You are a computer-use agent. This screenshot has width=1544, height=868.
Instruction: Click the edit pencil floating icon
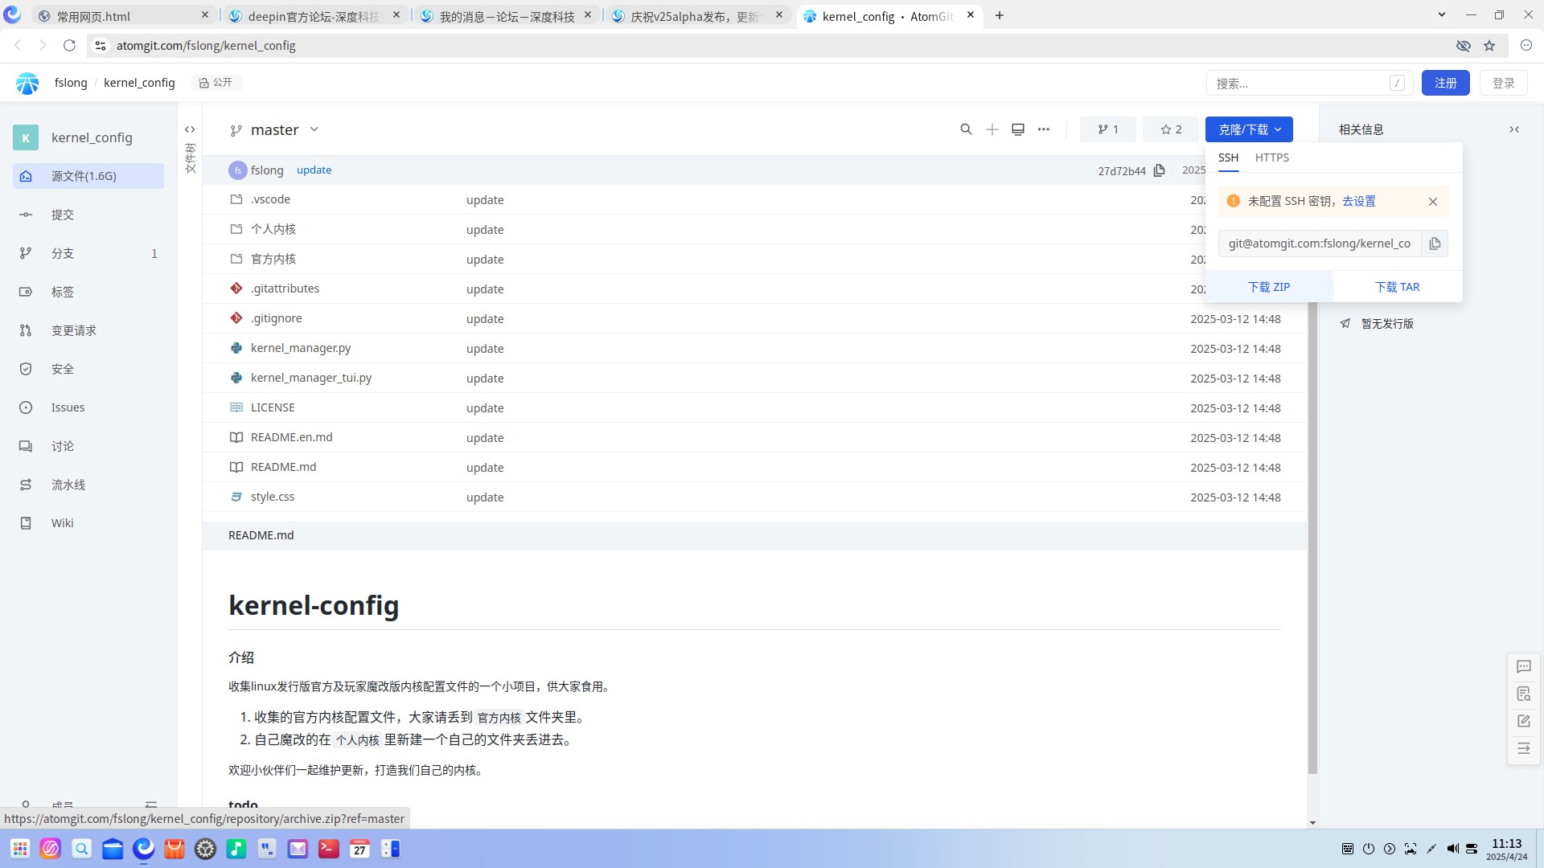[1524, 721]
